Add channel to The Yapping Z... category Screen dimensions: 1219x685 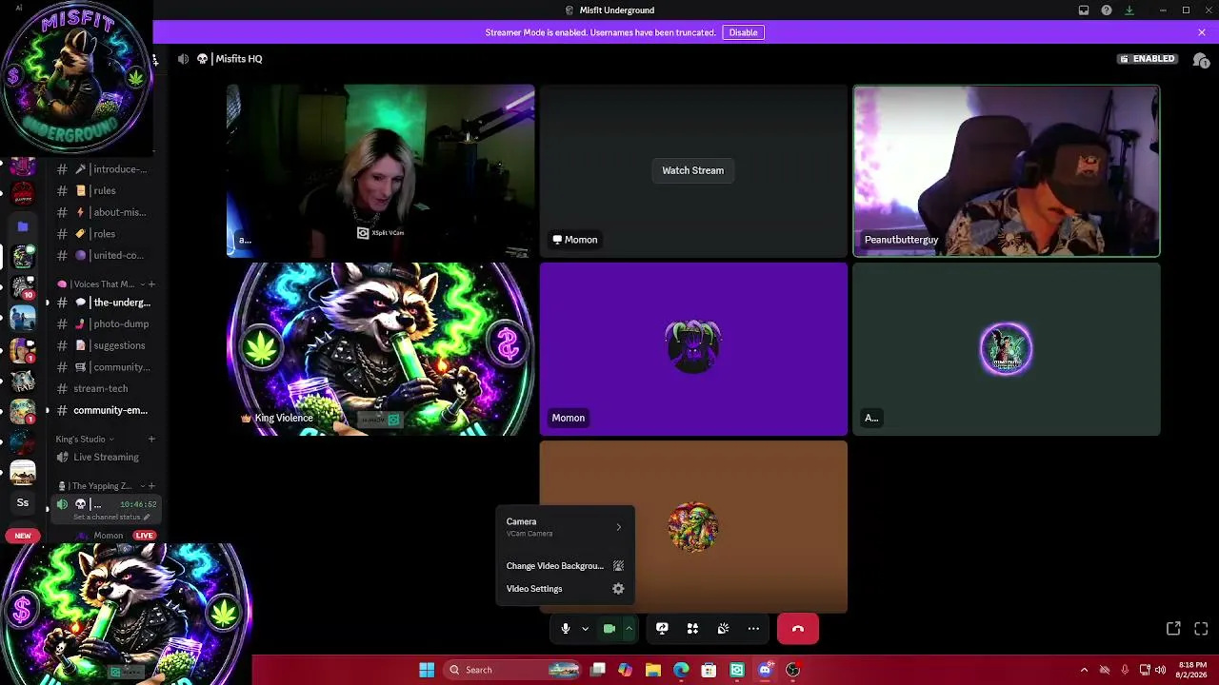[x=151, y=486]
